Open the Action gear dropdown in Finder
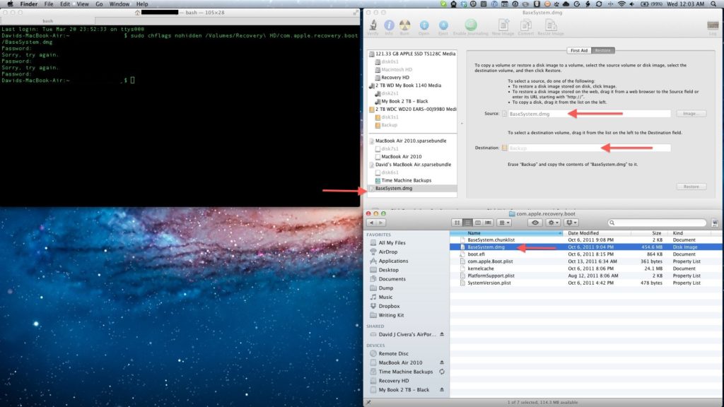This screenshot has width=724, height=407. 553,223
